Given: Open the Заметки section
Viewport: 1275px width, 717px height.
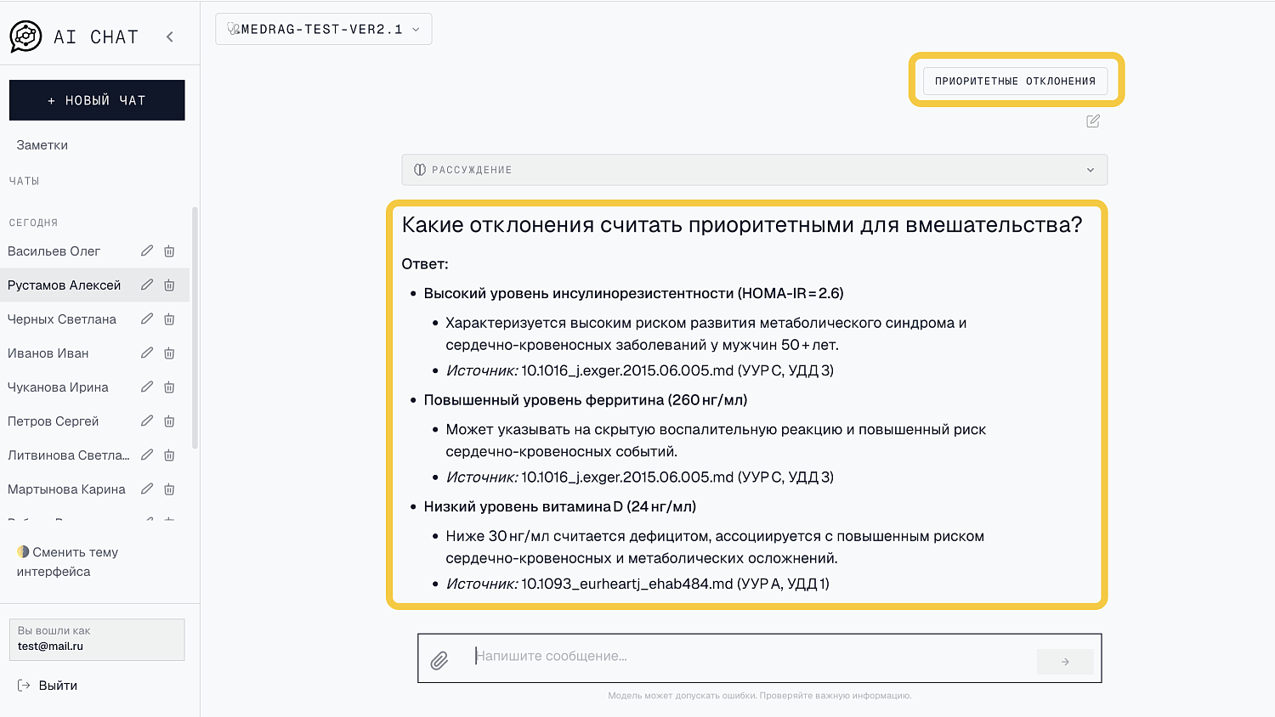Looking at the screenshot, I should pyautogui.click(x=42, y=145).
